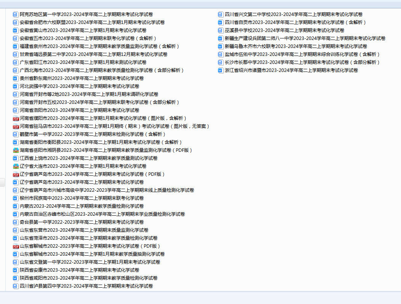The image size is (401, 304).
Task: Select file name 福建省泉州市 期末教学质量监测化学试卷
Action: tap(99, 46)
